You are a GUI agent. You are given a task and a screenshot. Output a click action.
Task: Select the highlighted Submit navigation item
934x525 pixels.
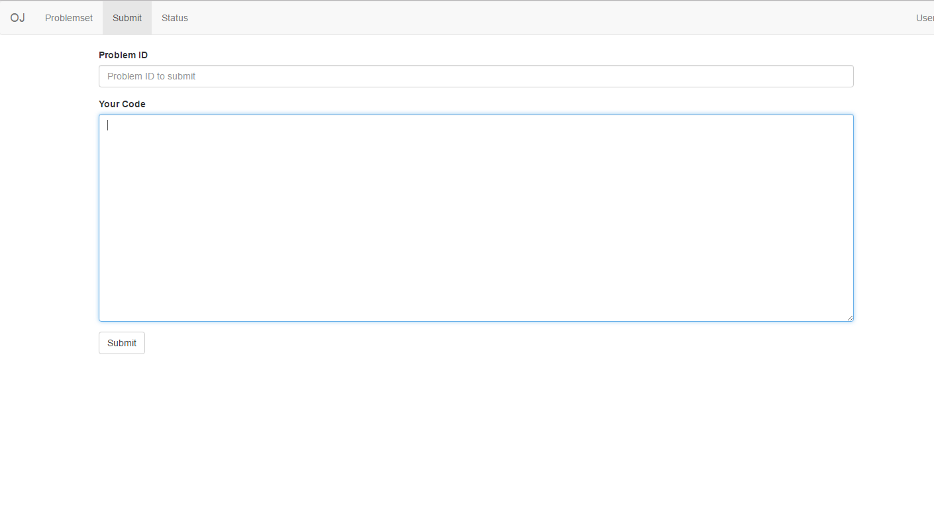coord(127,18)
